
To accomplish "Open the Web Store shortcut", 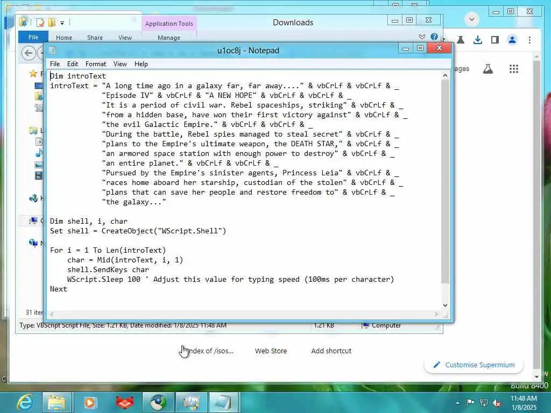I will (271, 351).
